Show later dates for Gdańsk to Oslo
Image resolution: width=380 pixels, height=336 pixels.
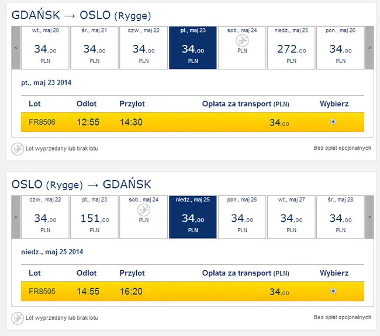369,48
